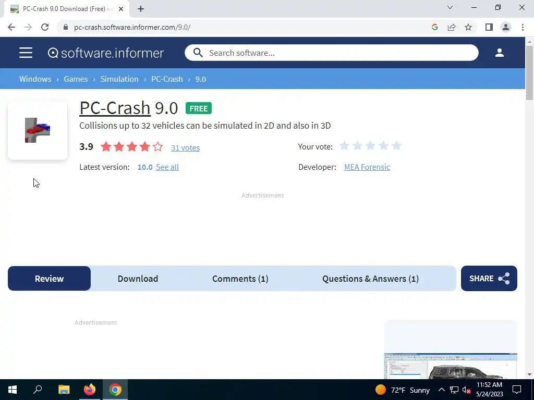This screenshot has height=400, width=534.
Task: Switch to the Download tab
Action: coord(138,279)
